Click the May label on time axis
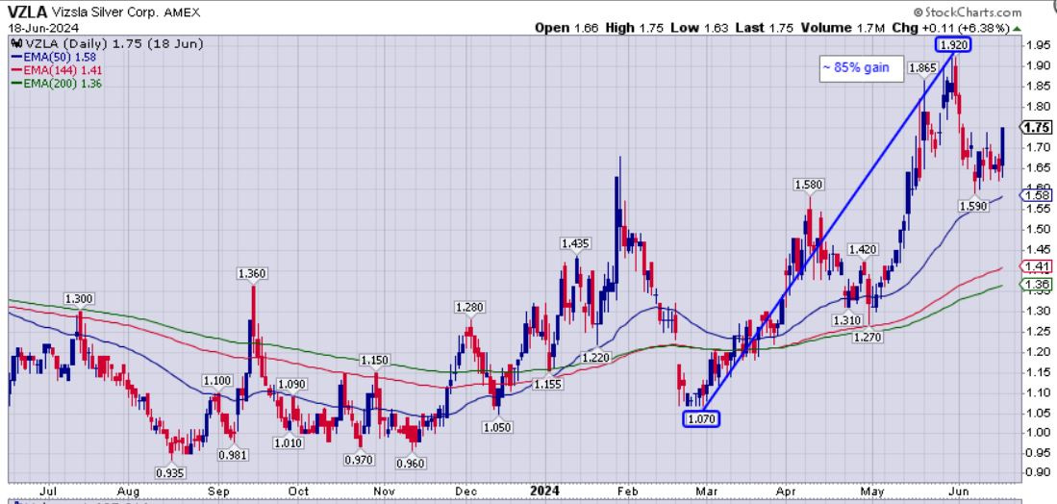Image resolution: width=1057 pixels, height=504 pixels. point(873,491)
